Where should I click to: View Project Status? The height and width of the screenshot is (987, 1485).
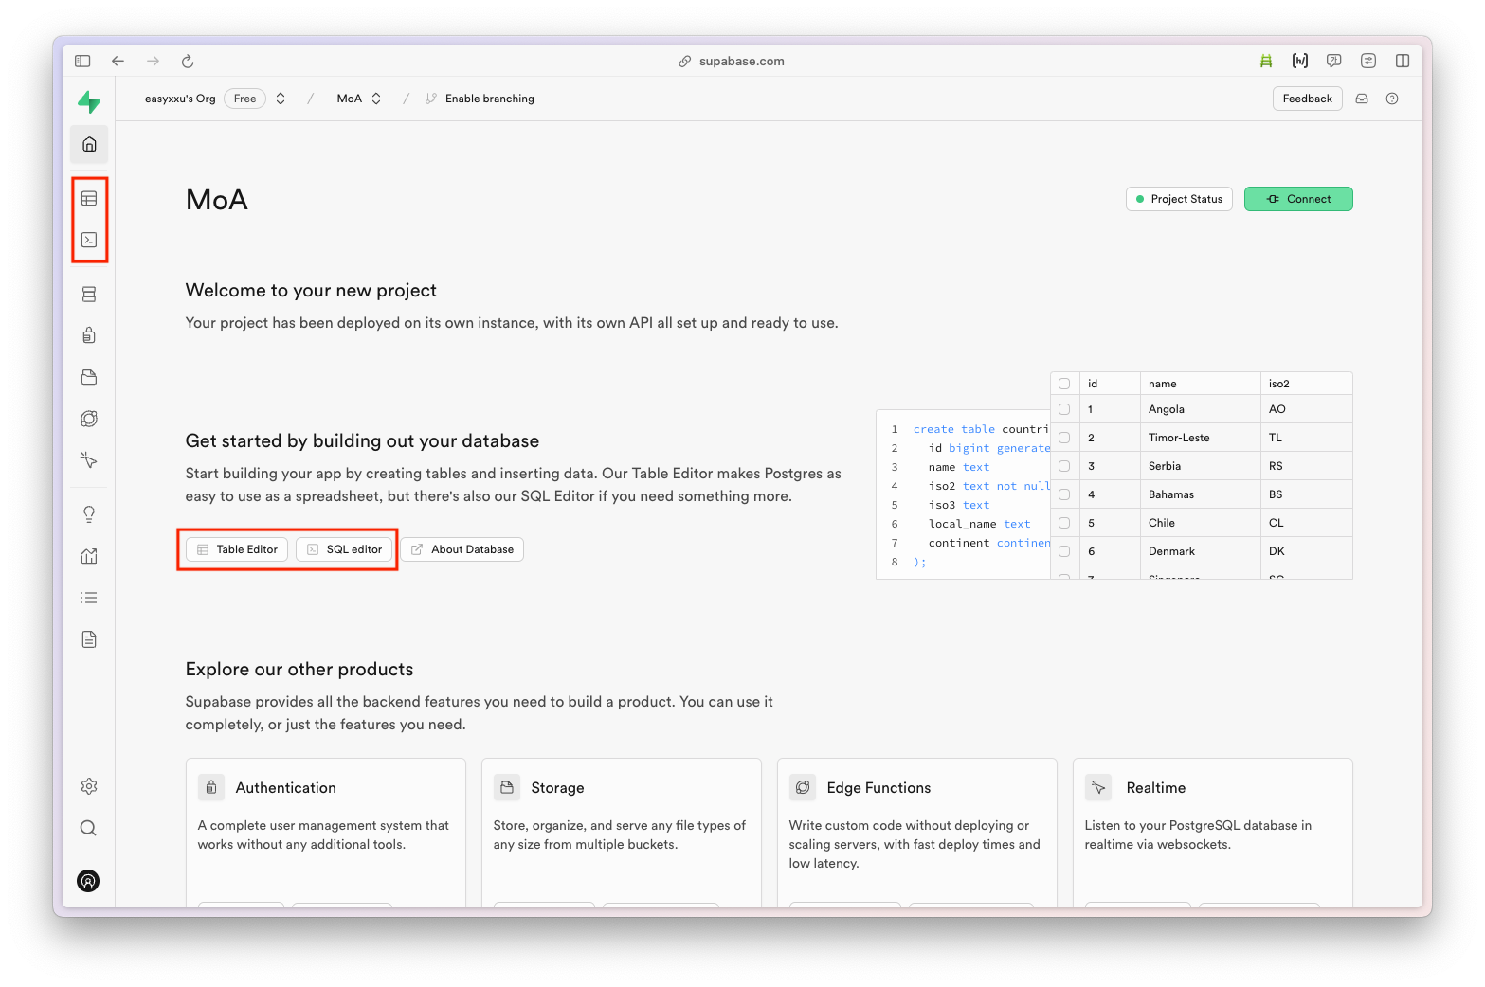(1179, 199)
